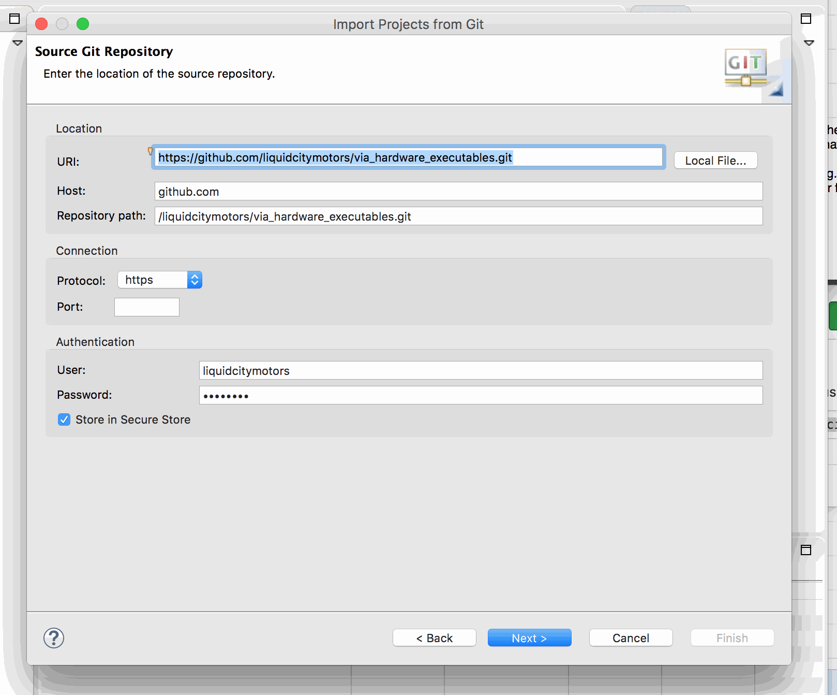This screenshot has width=837, height=695.
Task: Expand the left edge disclosure triangle
Action: coord(17,42)
